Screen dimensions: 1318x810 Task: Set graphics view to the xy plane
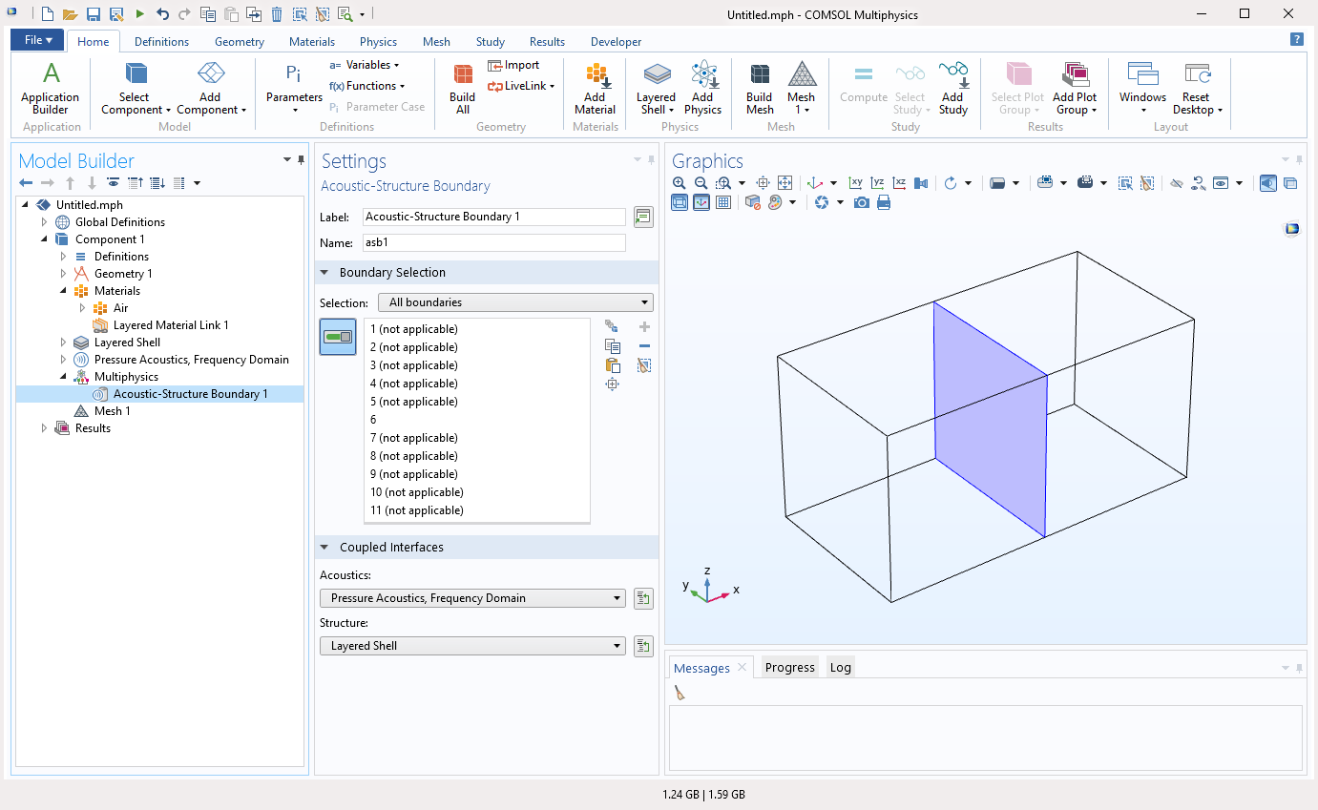click(856, 183)
